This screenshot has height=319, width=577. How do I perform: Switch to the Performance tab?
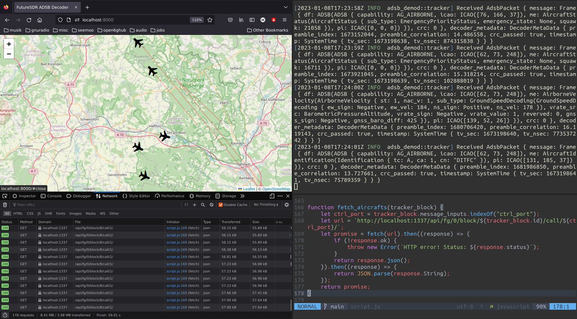point(170,196)
